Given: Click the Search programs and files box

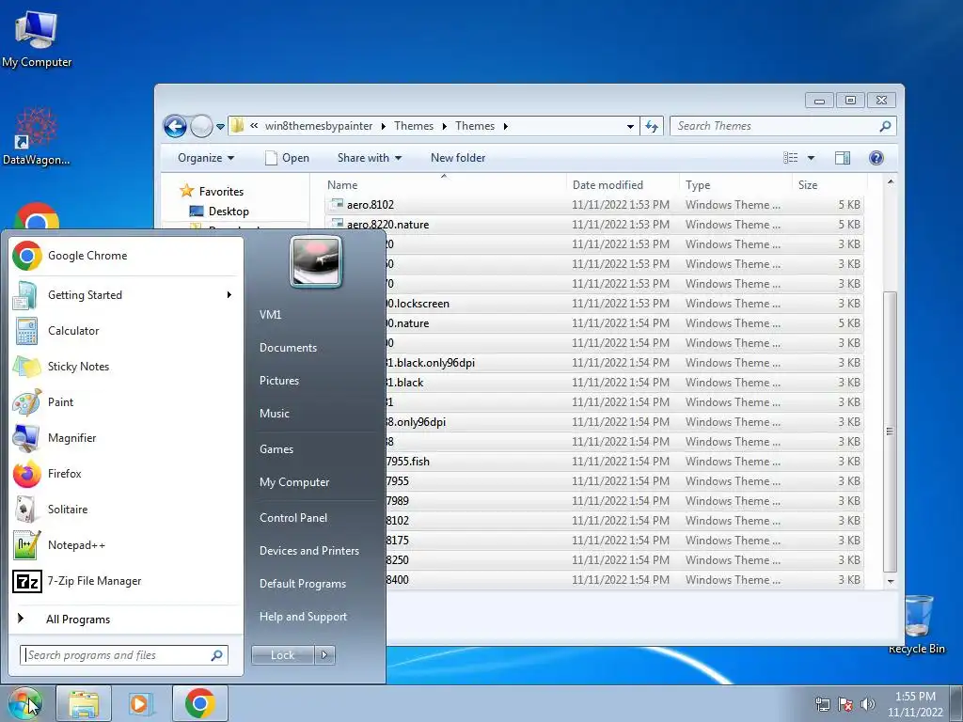Looking at the screenshot, I should point(123,655).
